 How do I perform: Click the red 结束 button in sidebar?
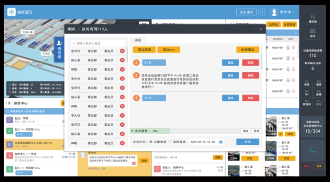tap(306, 166)
